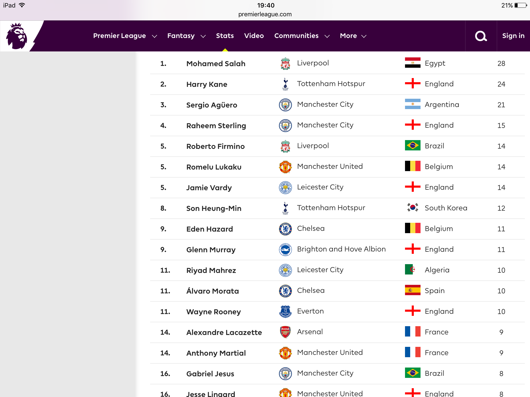Click the South Korea flag icon

point(413,208)
